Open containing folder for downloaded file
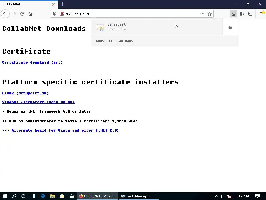Screen dimensions: 266x200 click(230, 27)
